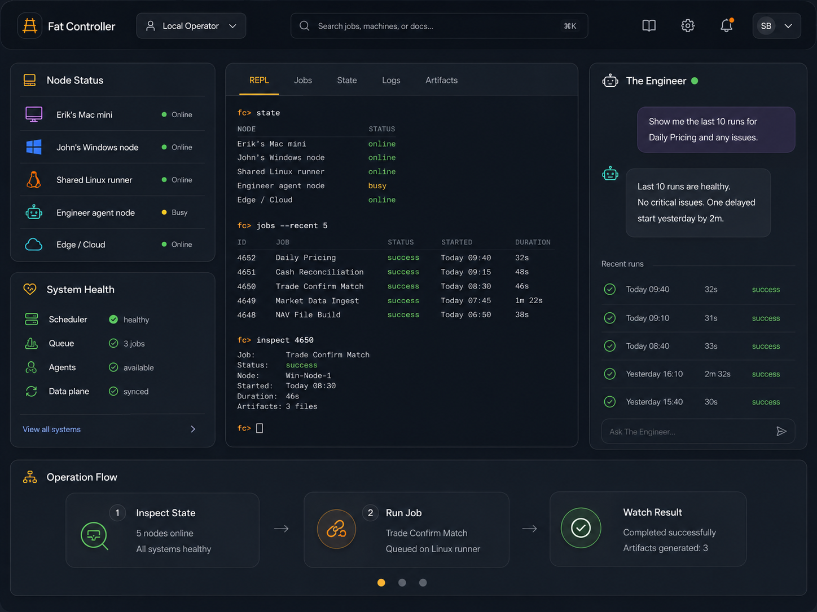Viewport: 817px width, 612px height.
Task: Click the REPL prompt cursor
Action: click(x=260, y=428)
